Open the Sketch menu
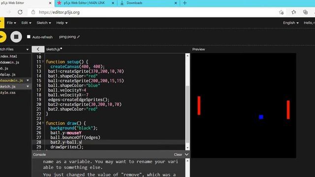Viewport: 315px width, 177px height. (x=44, y=23)
